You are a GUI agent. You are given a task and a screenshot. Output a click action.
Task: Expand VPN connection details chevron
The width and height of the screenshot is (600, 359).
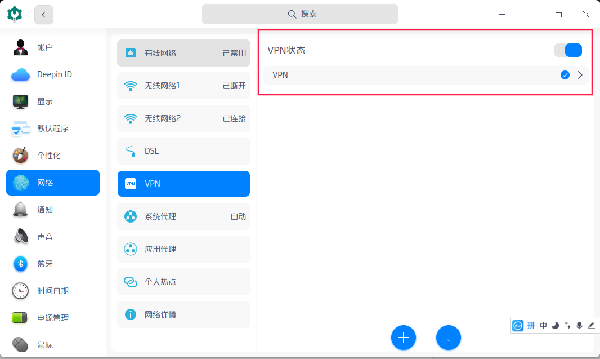click(x=580, y=75)
